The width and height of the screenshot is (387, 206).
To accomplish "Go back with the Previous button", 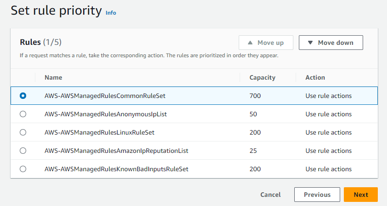I will click(x=317, y=195).
